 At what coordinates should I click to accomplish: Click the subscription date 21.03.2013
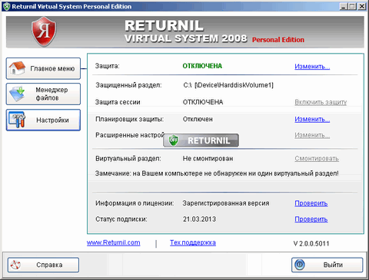pos(199,219)
